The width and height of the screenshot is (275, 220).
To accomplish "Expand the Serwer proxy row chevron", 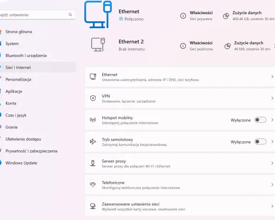I will pyautogui.click(x=272, y=163).
